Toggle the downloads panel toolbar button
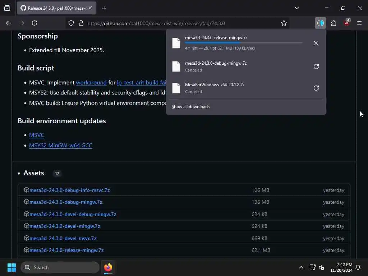 [320, 23]
